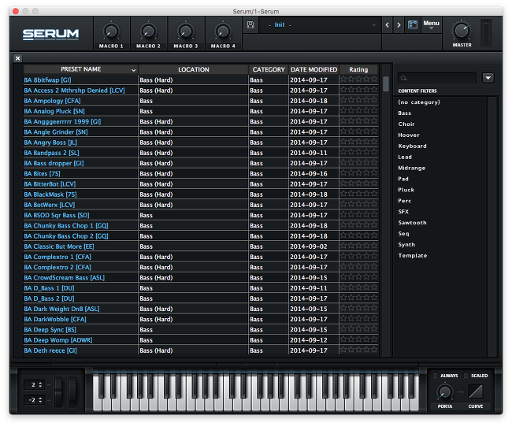Rate BA Classic But More [EE] with stars
Viewport: 512px width, 426px height.
358,246
